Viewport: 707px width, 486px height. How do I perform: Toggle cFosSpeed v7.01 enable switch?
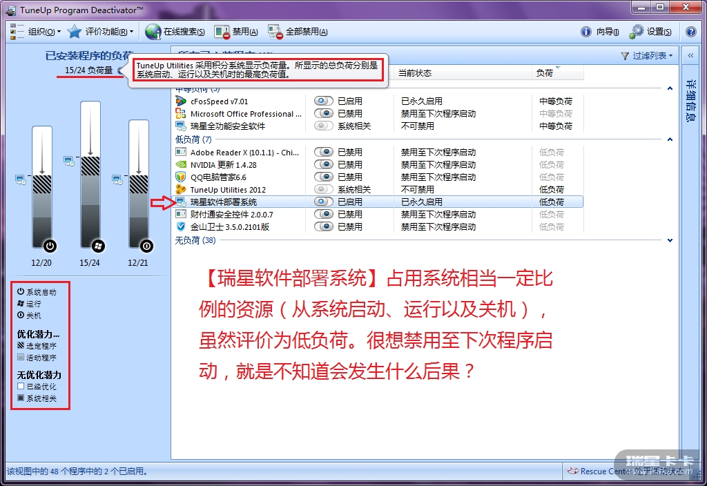(x=324, y=101)
